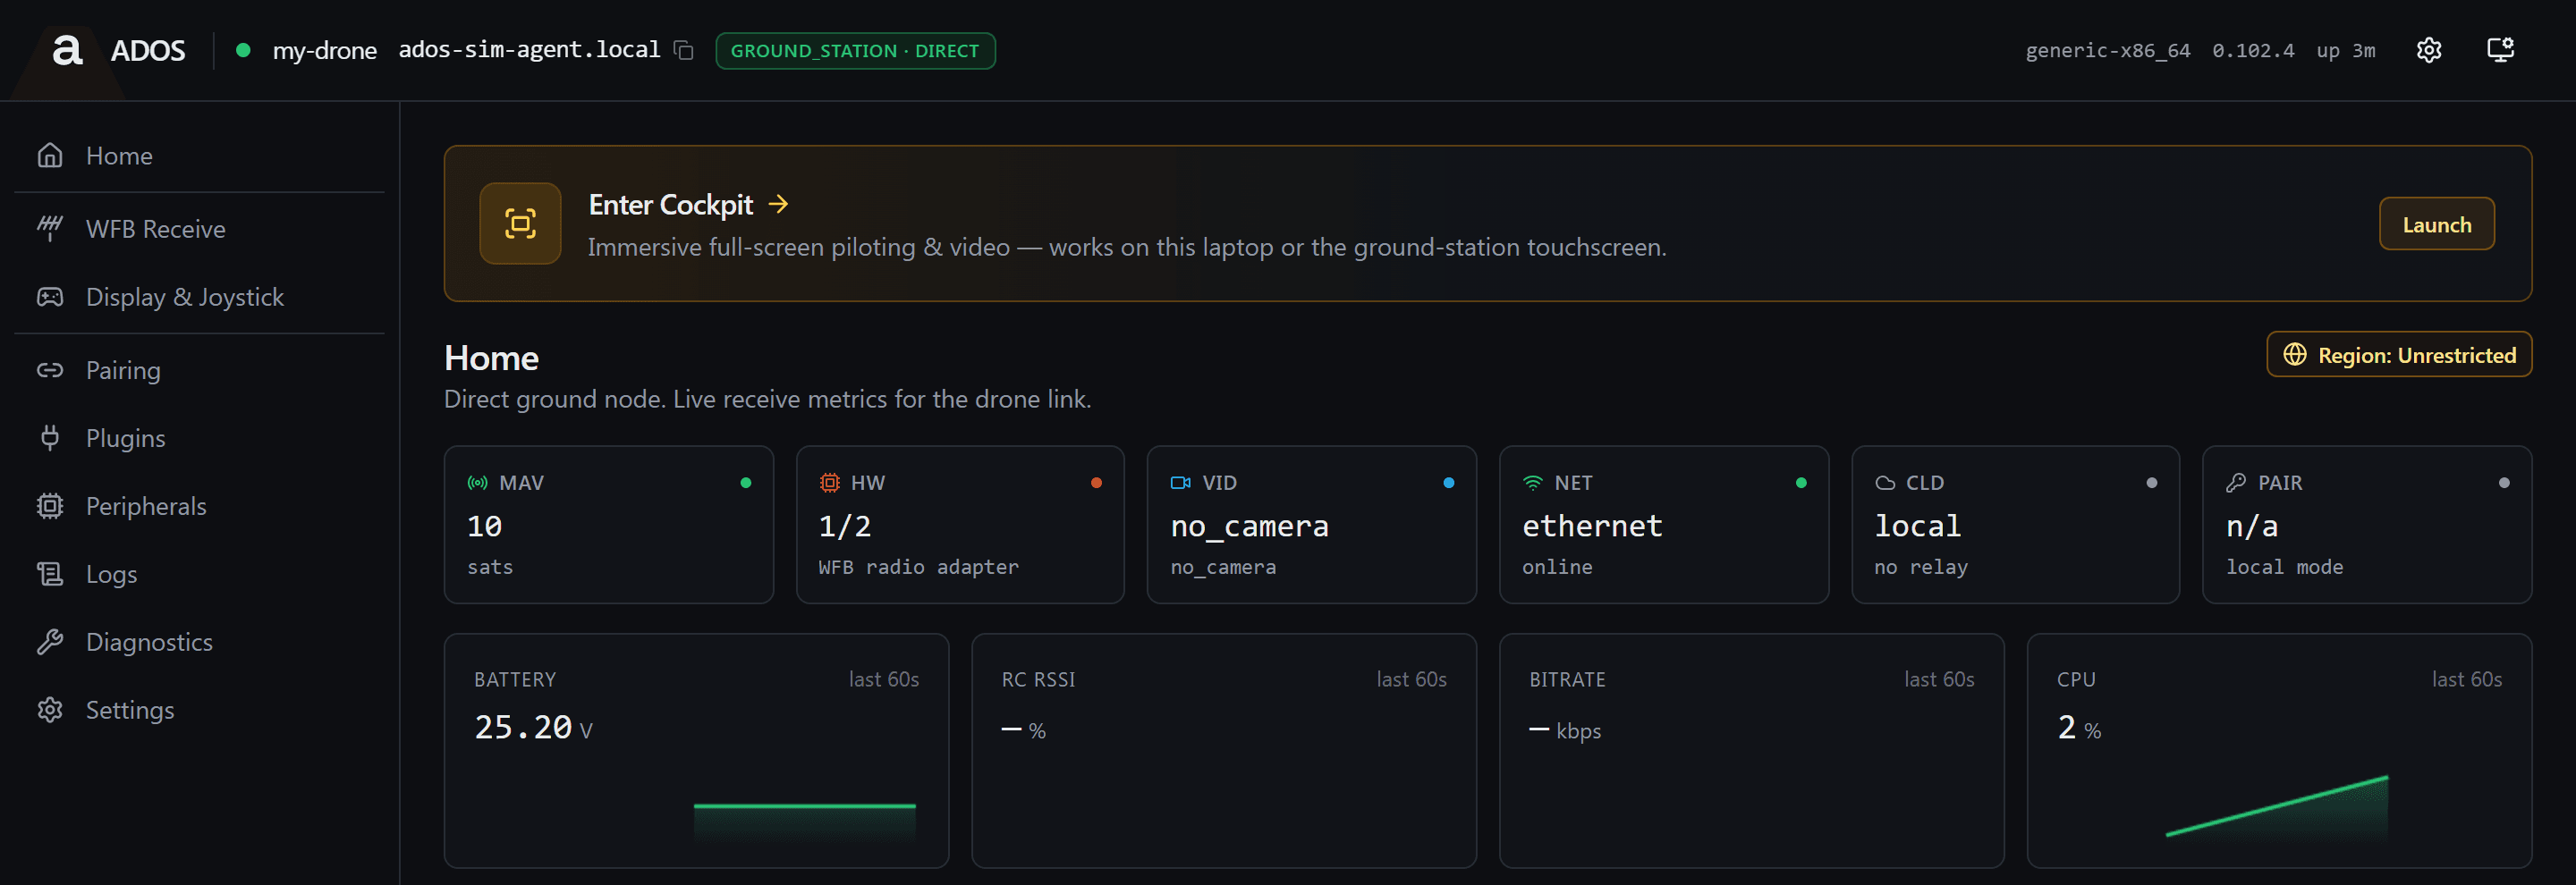The width and height of the screenshot is (2576, 885).
Task: Click the WFB Receive antenna icon
Action: (x=50, y=229)
